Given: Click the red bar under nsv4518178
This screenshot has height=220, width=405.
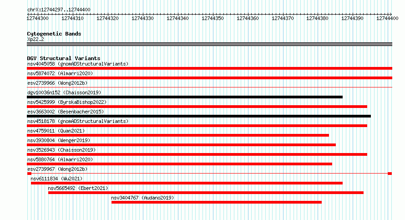Looking at the screenshot, I should (197, 126).
